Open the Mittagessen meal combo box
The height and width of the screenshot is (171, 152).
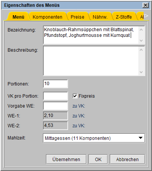pos(94,138)
